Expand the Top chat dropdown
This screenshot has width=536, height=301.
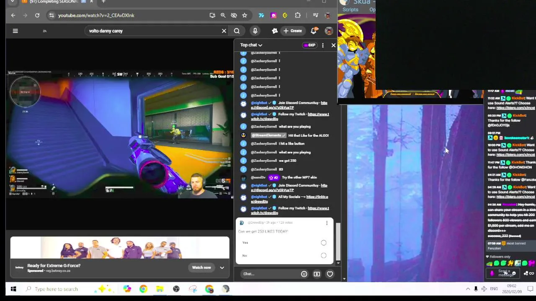click(x=251, y=45)
